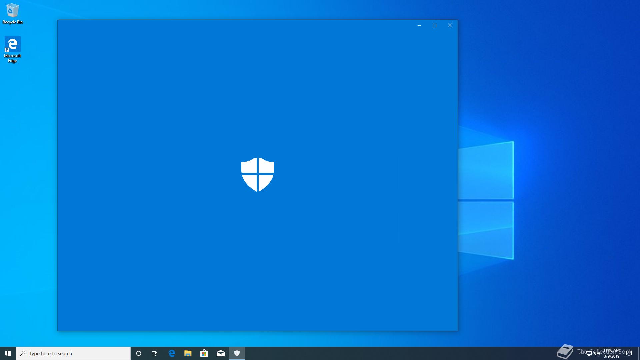Open the Action Center notifications icon
This screenshot has height=360, width=640.
629,353
